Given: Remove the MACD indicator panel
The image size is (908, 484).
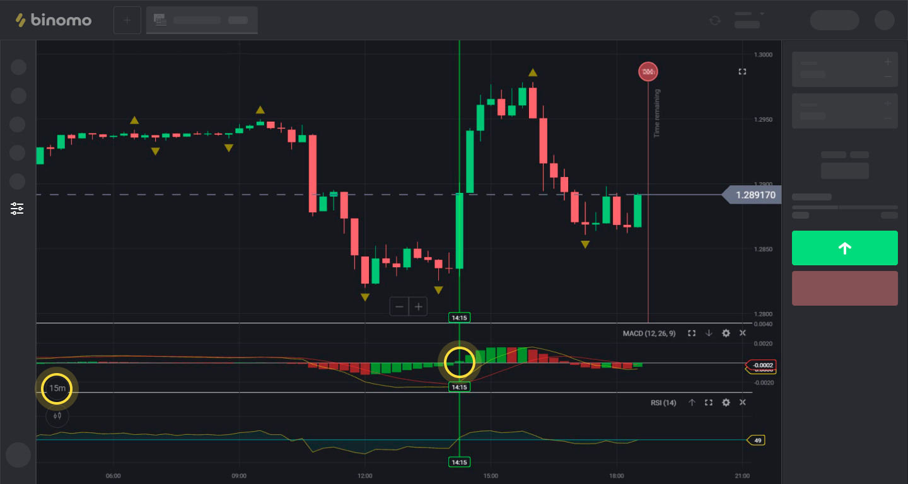Looking at the screenshot, I should click(x=742, y=333).
